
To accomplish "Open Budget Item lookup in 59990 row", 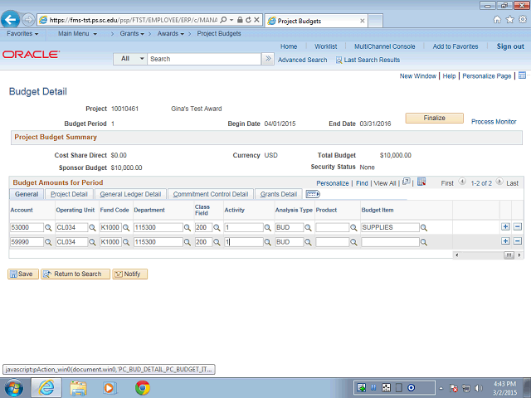I will (424, 242).
